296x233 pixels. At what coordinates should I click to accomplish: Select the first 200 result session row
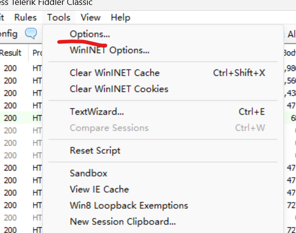(x=21, y=68)
